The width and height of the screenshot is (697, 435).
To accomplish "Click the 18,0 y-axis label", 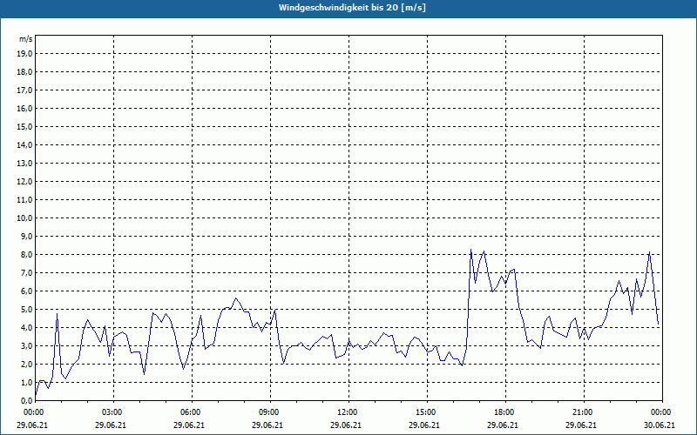I will (x=25, y=72).
